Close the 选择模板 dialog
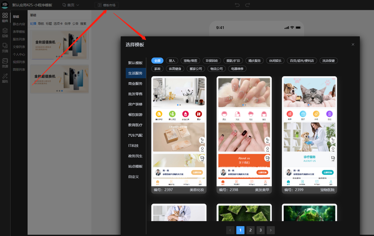This screenshot has height=236, width=374. pyautogui.click(x=353, y=44)
